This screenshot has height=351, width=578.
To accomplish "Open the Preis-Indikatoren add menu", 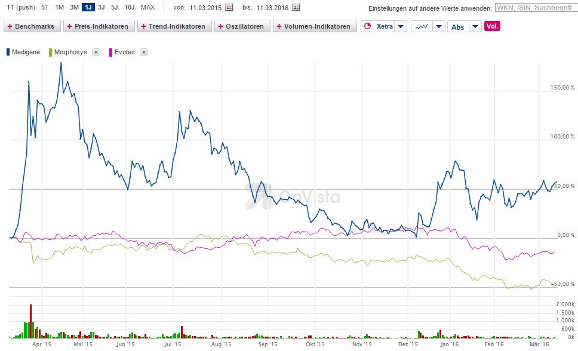I will [x=99, y=26].
